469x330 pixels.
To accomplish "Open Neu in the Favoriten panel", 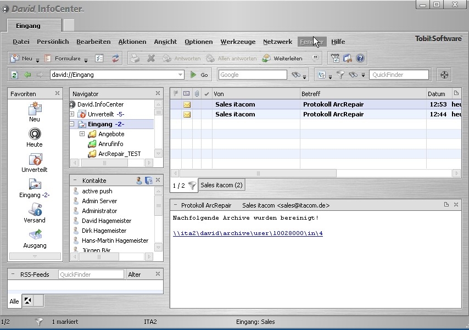I will 35,112.
